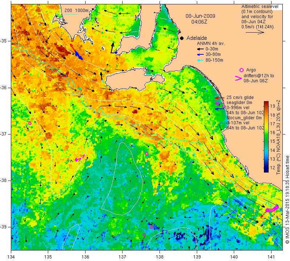
Task: Click the longitude axis label 137
Action: click(122, 257)
